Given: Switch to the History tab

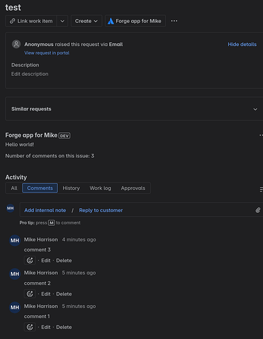Looking at the screenshot, I should click(x=71, y=188).
